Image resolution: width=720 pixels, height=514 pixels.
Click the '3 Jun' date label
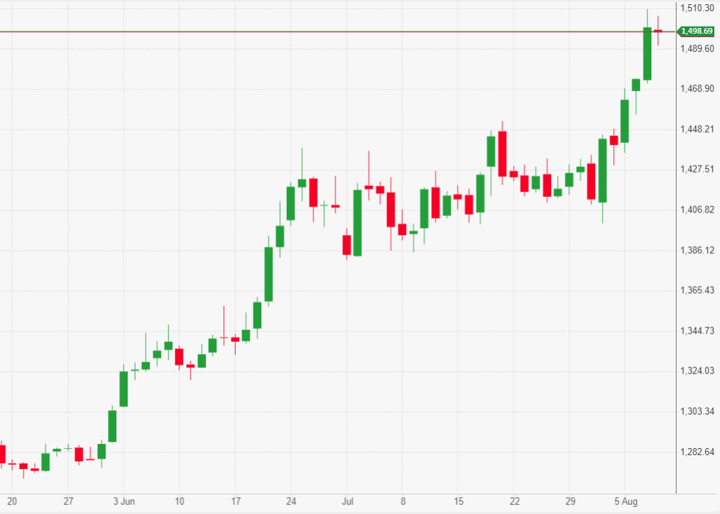(124, 501)
